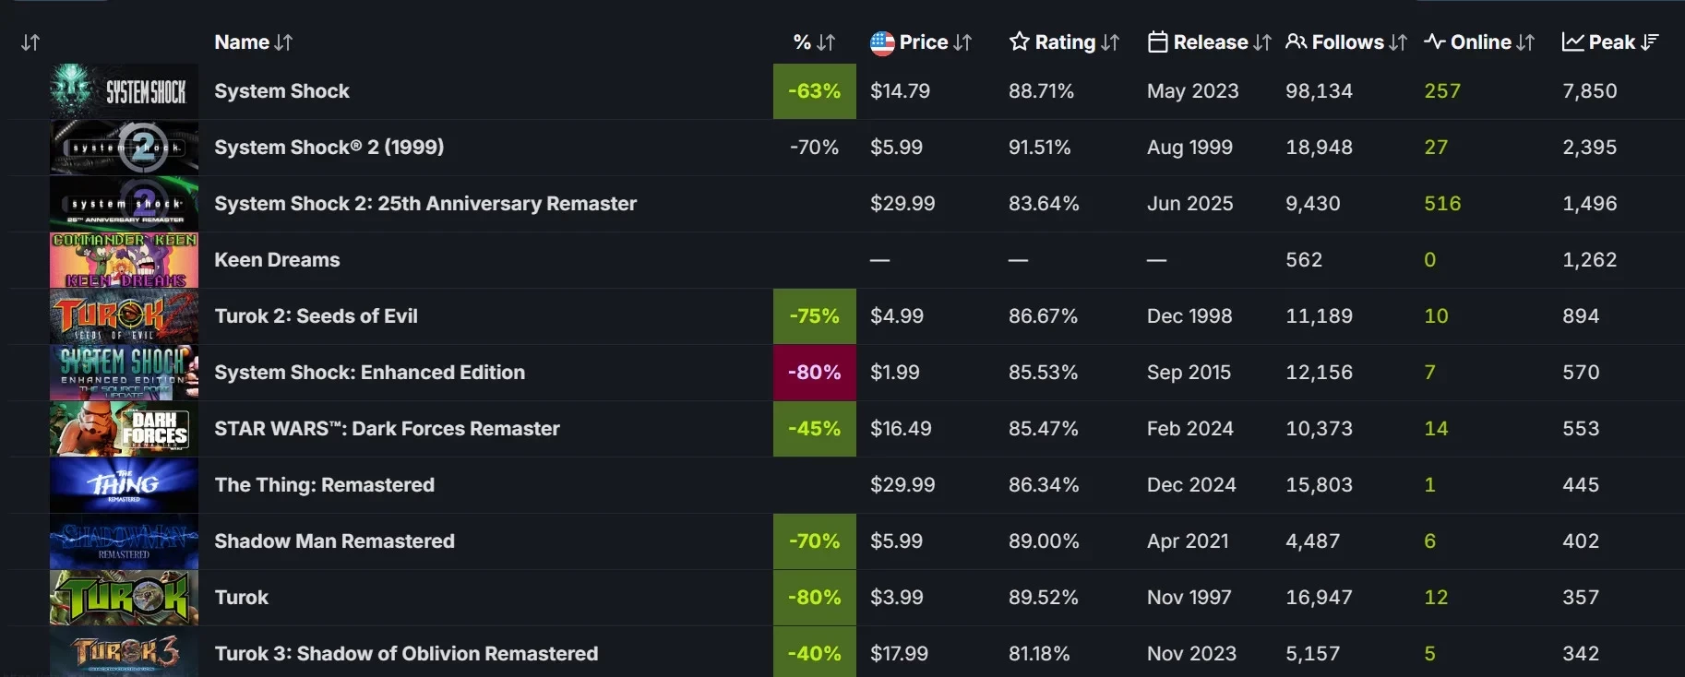
Task: Toggle the Peak column descending sort arrow
Action: 1651,42
